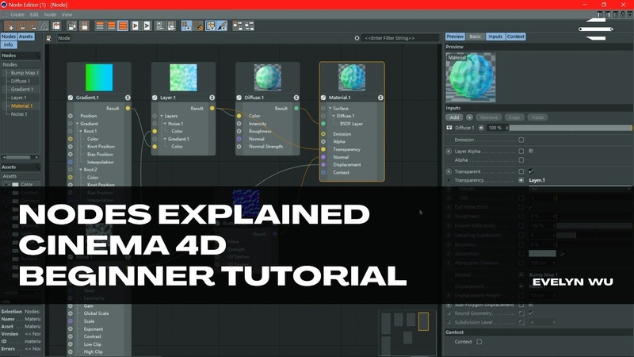Click the search icon in the Assets panel header

pyautogui.click(x=37, y=167)
